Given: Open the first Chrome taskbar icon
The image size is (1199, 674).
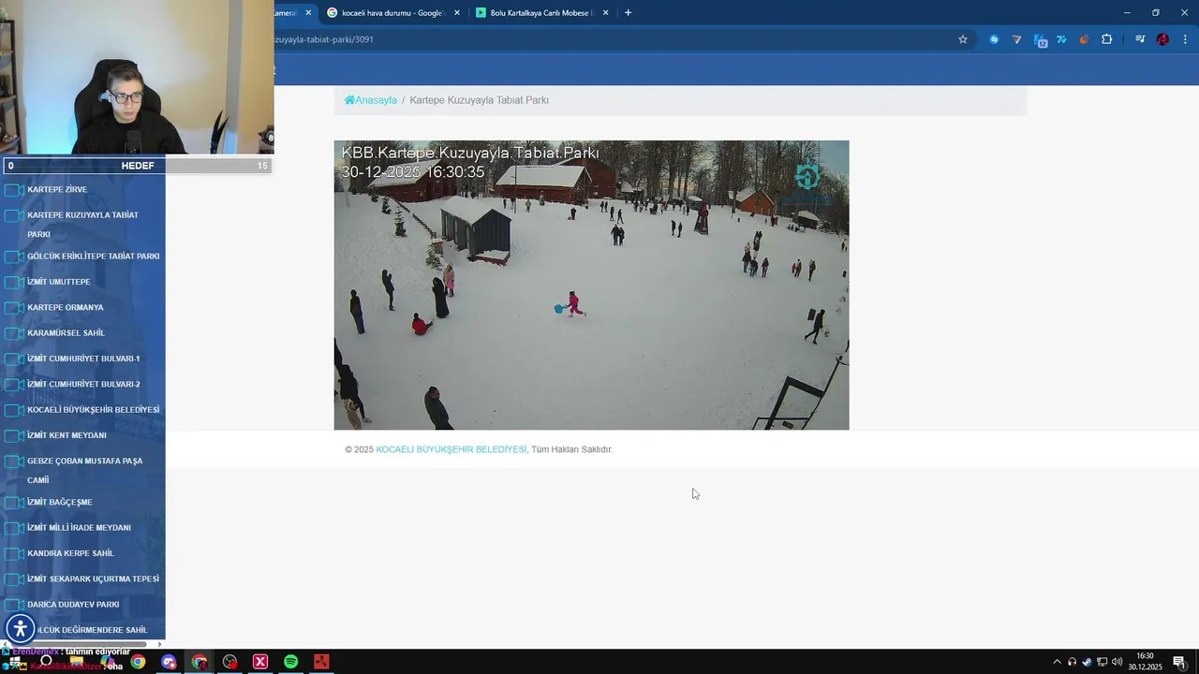Looking at the screenshot, I should [x=138, y=662].
